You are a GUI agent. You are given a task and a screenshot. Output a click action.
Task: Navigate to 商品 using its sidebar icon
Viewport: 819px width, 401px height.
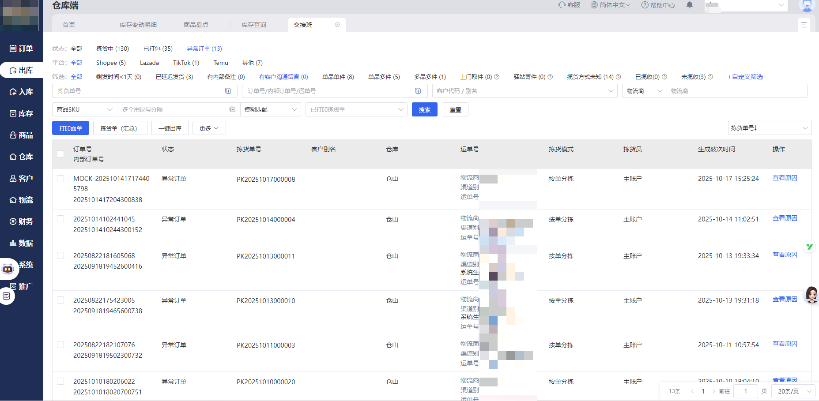(x=22, y=135)
